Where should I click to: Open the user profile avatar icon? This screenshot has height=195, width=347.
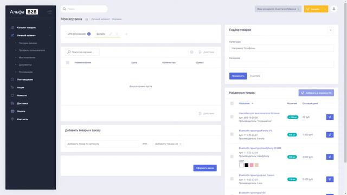334,9
